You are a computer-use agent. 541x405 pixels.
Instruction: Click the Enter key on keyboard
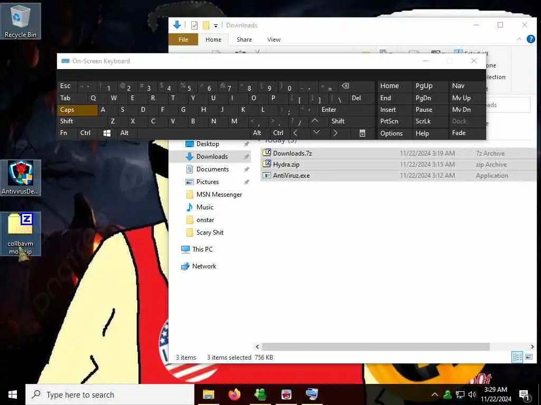click(x=347, y=110)
